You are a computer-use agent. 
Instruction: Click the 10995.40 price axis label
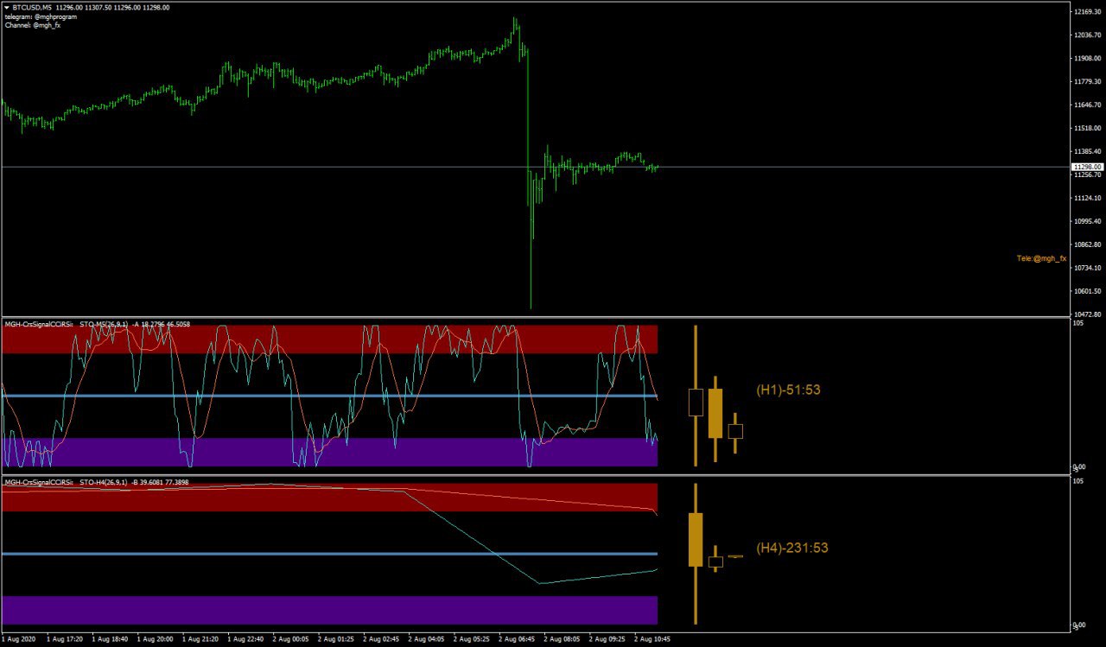click(x=1086, y=222)
